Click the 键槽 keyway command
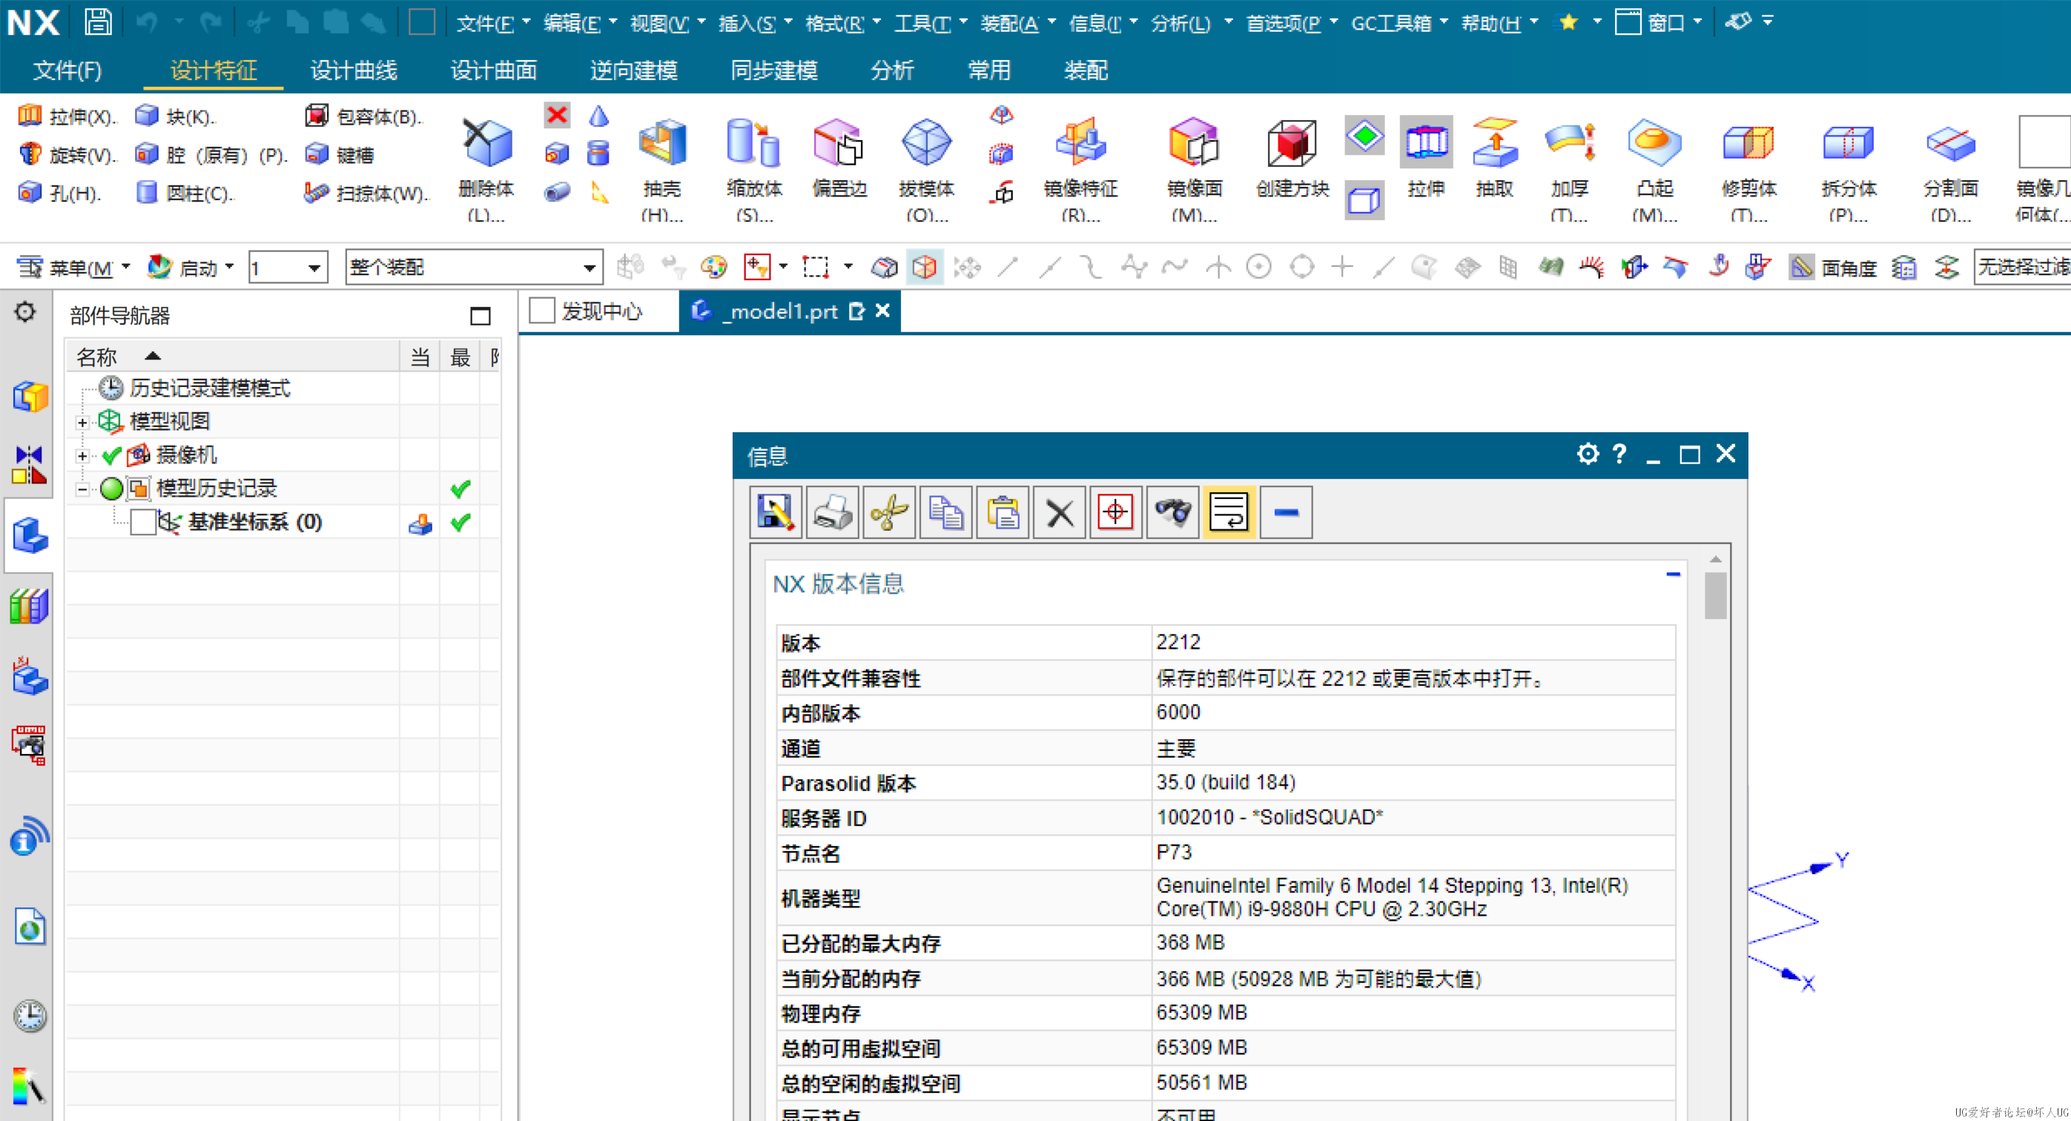 point(340,154)
